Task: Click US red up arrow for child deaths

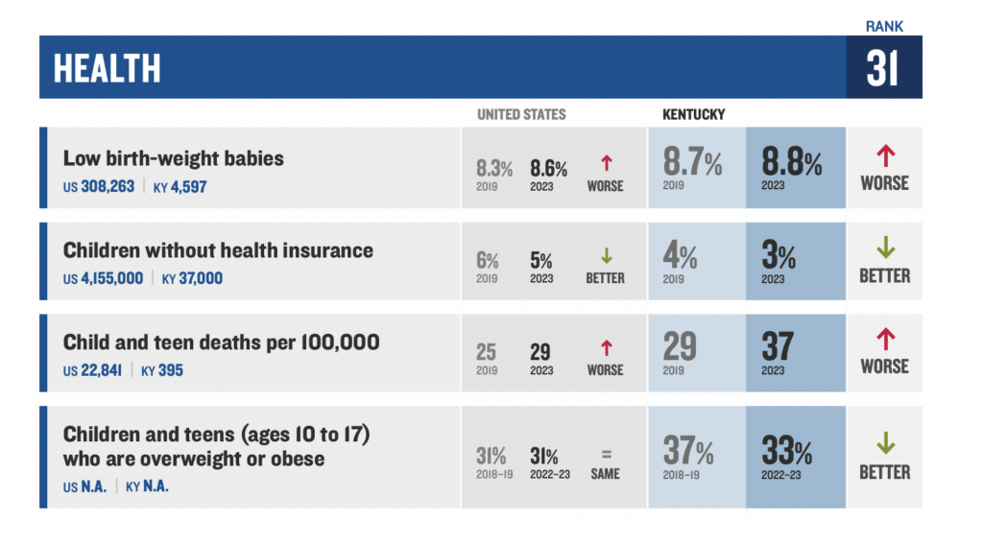Action: pyautogui.click(x=606, y=347)
